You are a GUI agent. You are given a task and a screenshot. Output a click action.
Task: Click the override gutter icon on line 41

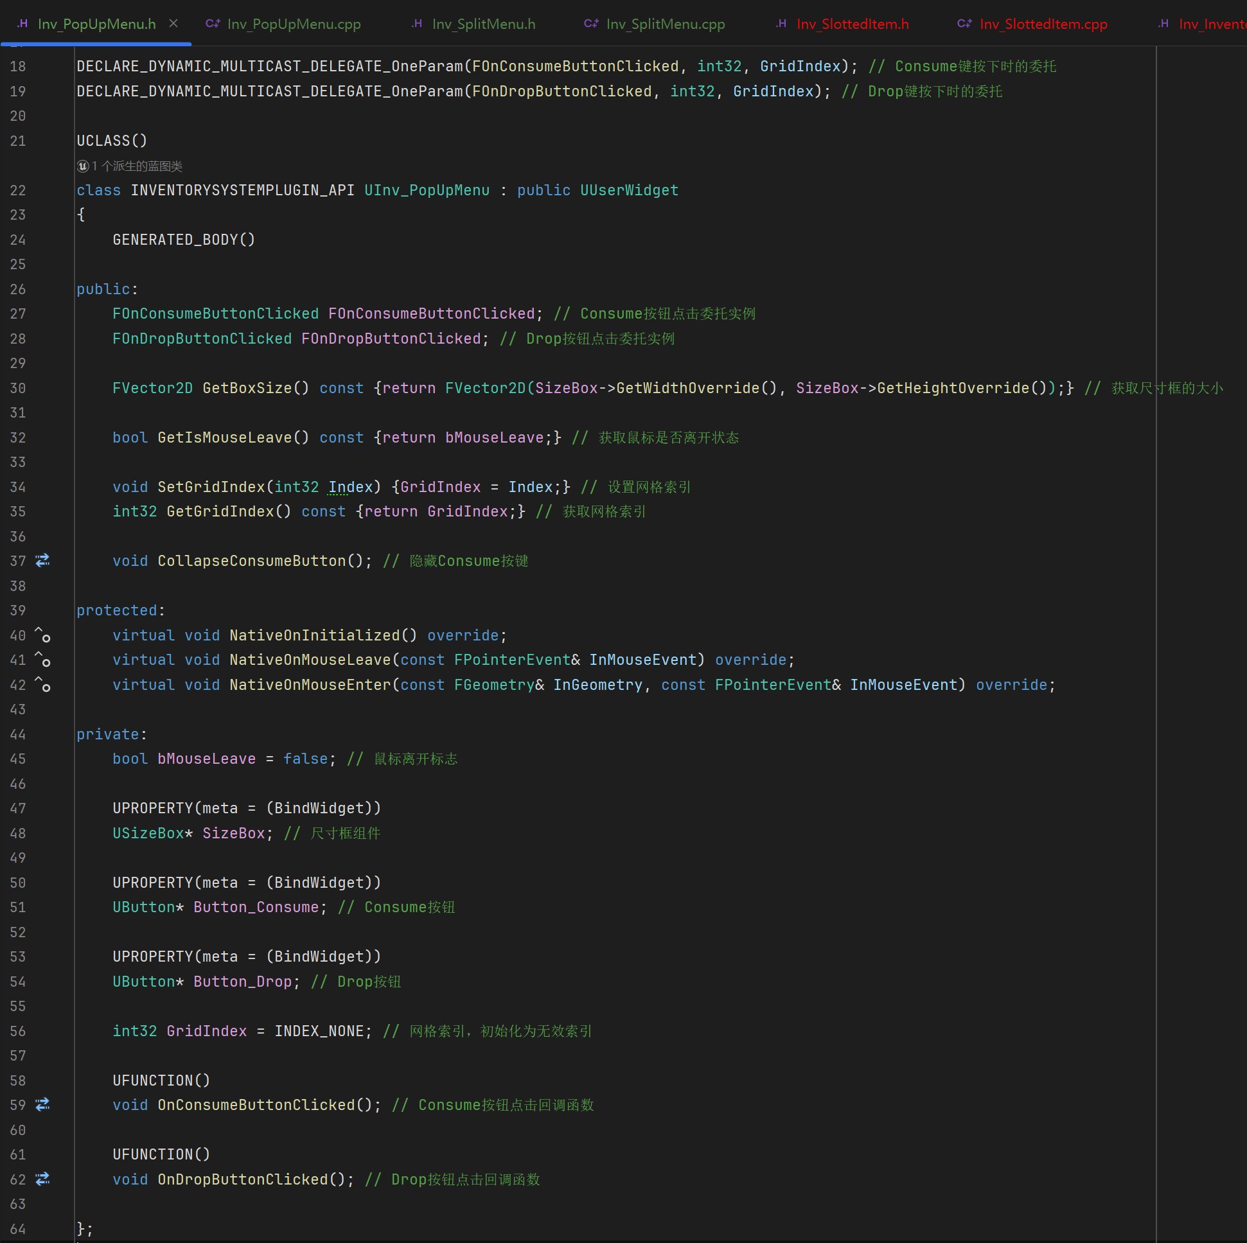(x=42, y=660)
